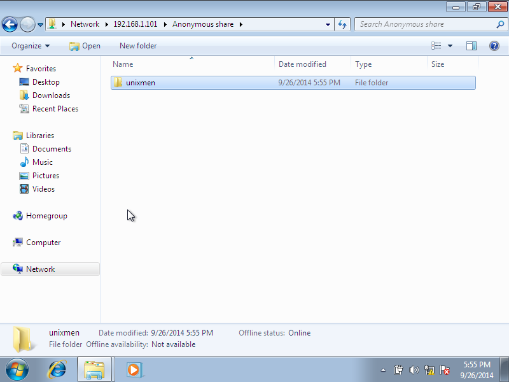
Task: Launch Windows Media Player from taskbar
Action: [134, 370]
